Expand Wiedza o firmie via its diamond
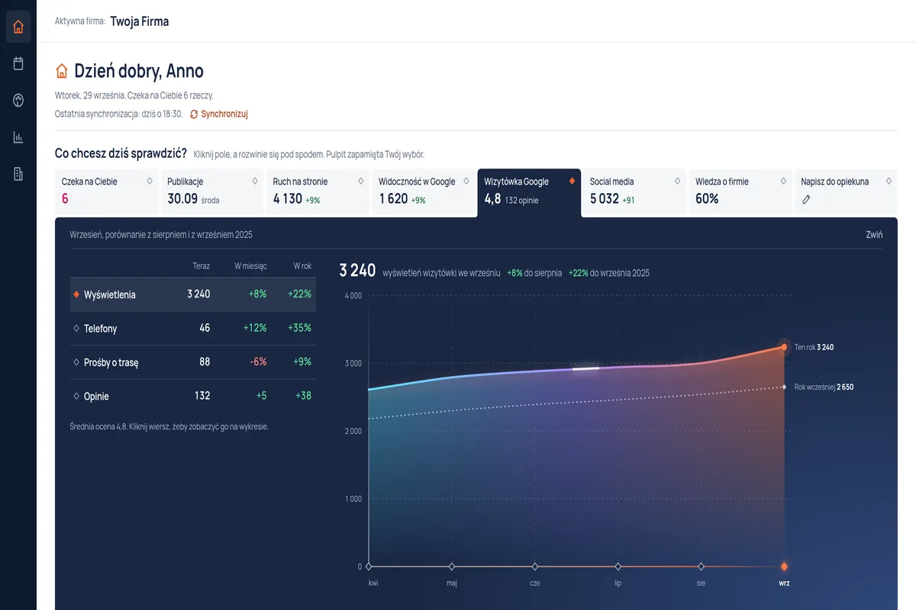The image size is (916, 610). click(x=783, y=181)
